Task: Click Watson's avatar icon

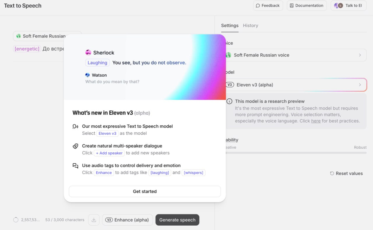Action: 87,75
